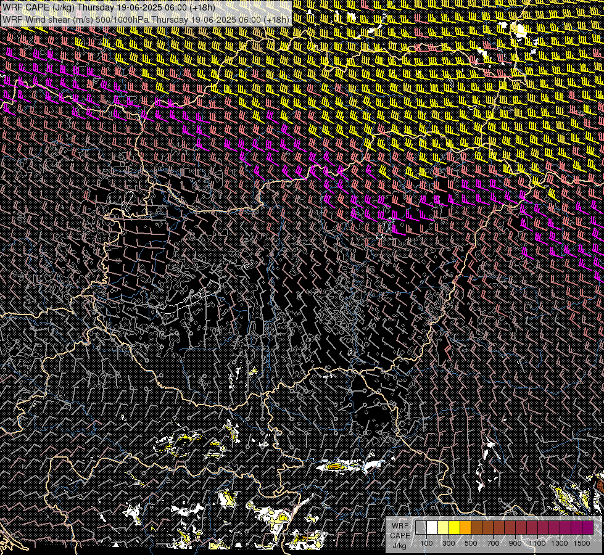Select the pale yellow legend swatch
Viewport: 604px width, 555px height.
(x=444, y=527)
